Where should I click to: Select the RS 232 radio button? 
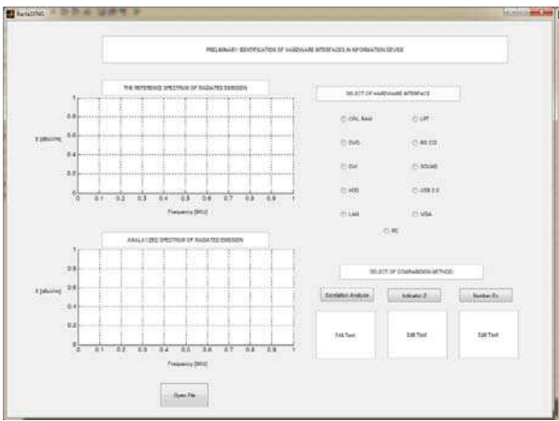[x=424, y=143]
